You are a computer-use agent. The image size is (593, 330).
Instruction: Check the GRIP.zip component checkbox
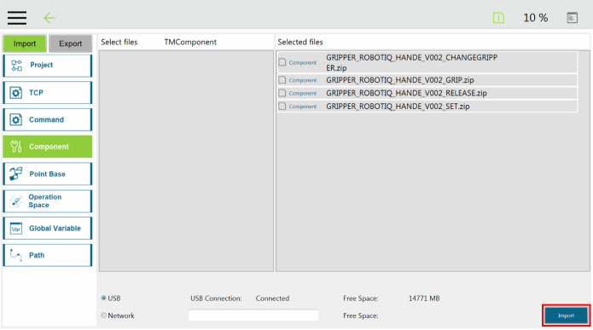(282, 80)
